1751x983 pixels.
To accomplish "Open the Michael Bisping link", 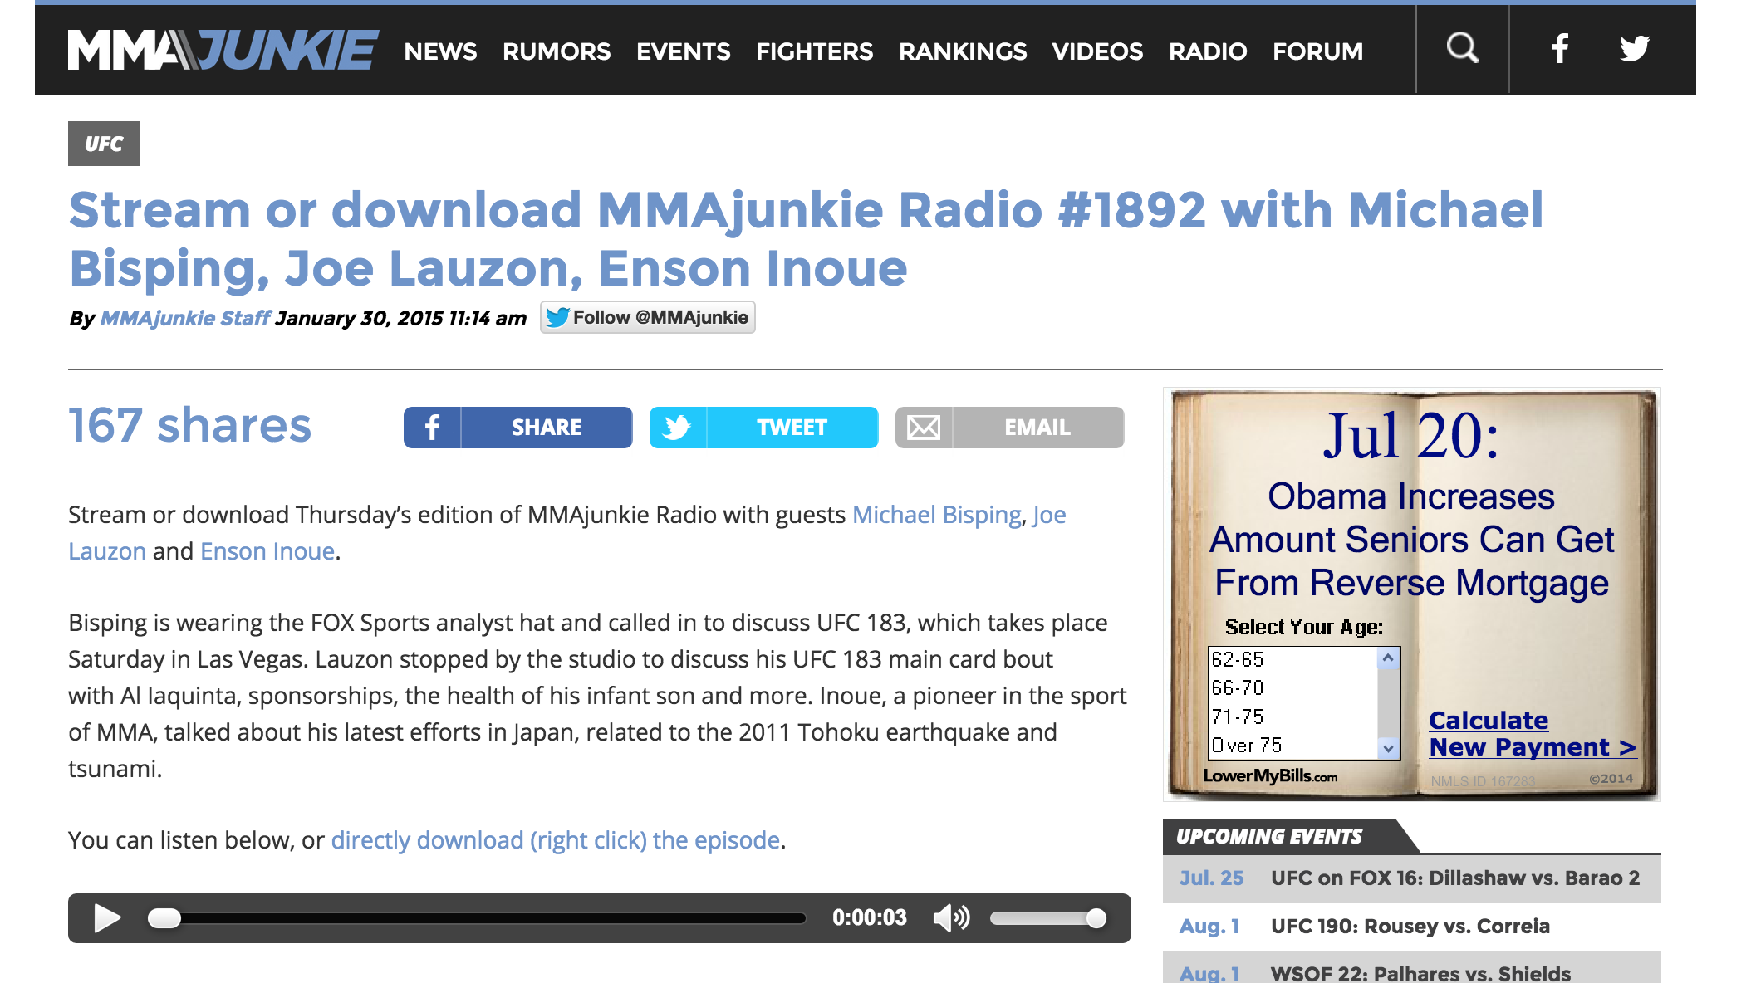I will 936,515.
